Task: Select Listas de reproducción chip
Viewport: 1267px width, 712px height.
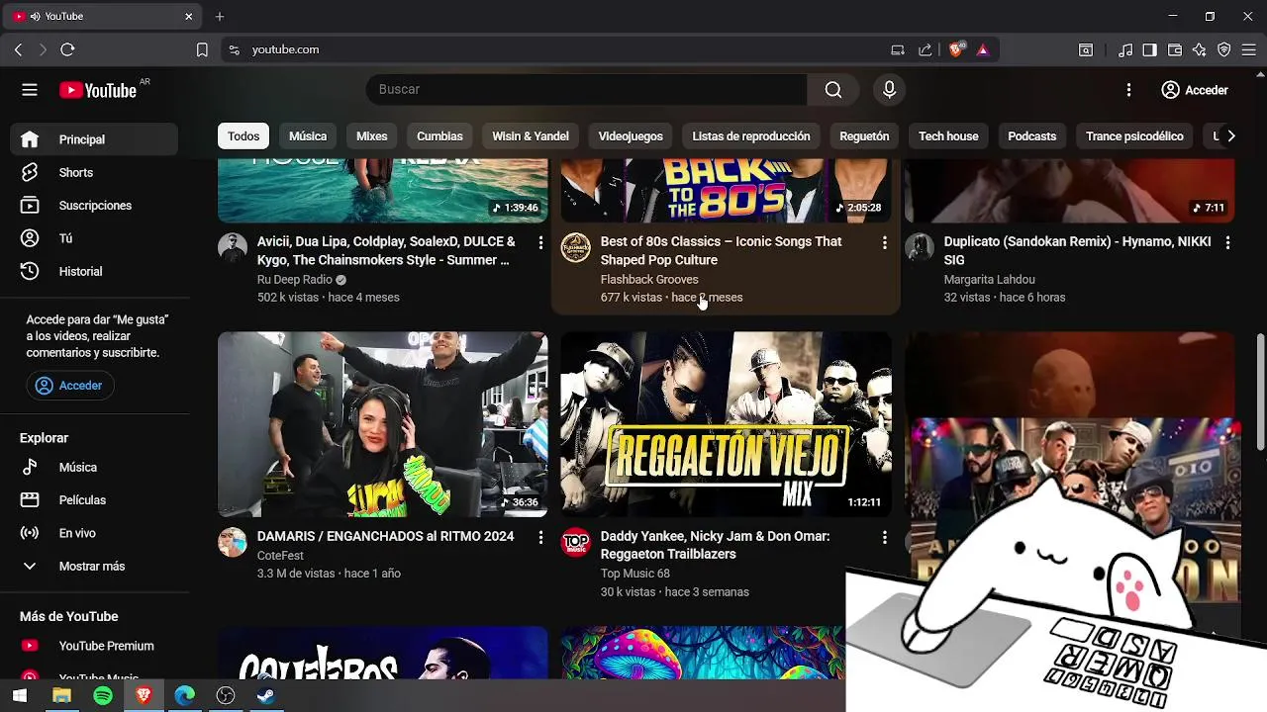Action: point(751,136)
